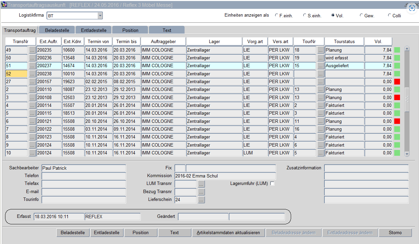The image size is (419, 244).
Task: Click lookup button next to LUM Transnr
Action: click(201, 184)
